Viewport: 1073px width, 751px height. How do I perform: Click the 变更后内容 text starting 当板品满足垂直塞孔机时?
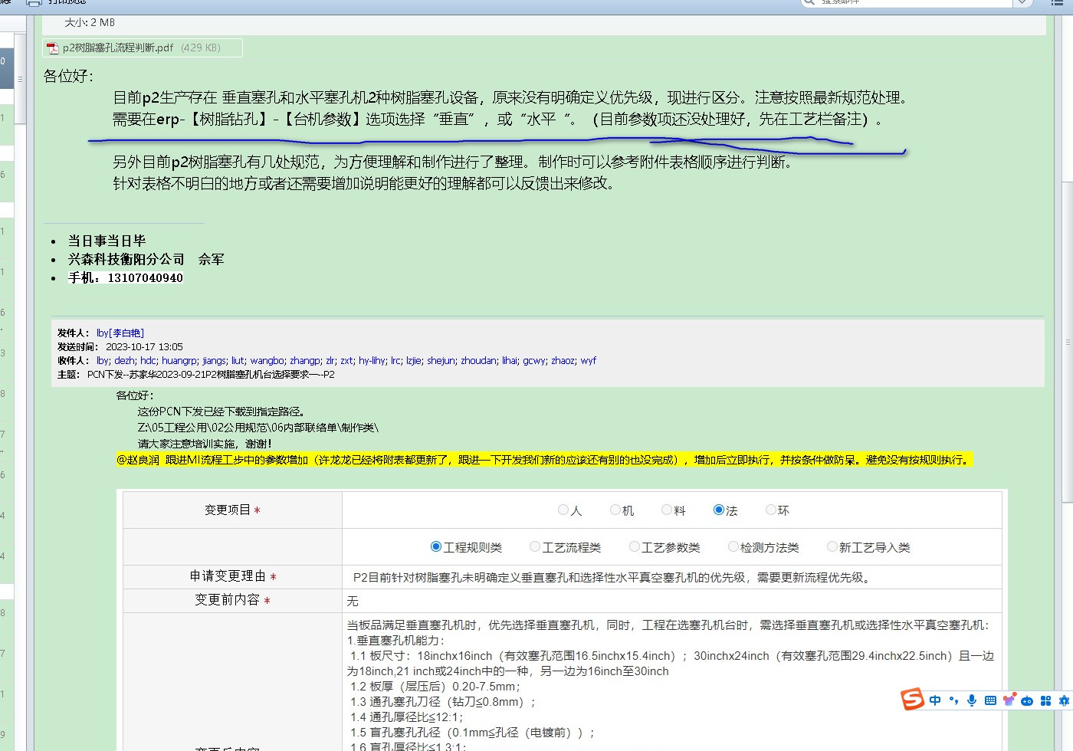(668, 625)
